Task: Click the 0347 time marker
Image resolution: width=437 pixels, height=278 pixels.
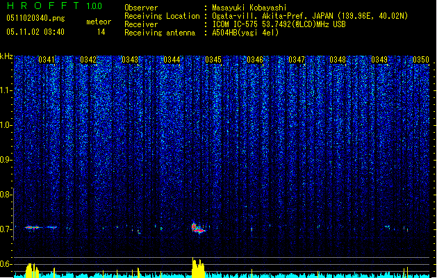Action: 297,60
